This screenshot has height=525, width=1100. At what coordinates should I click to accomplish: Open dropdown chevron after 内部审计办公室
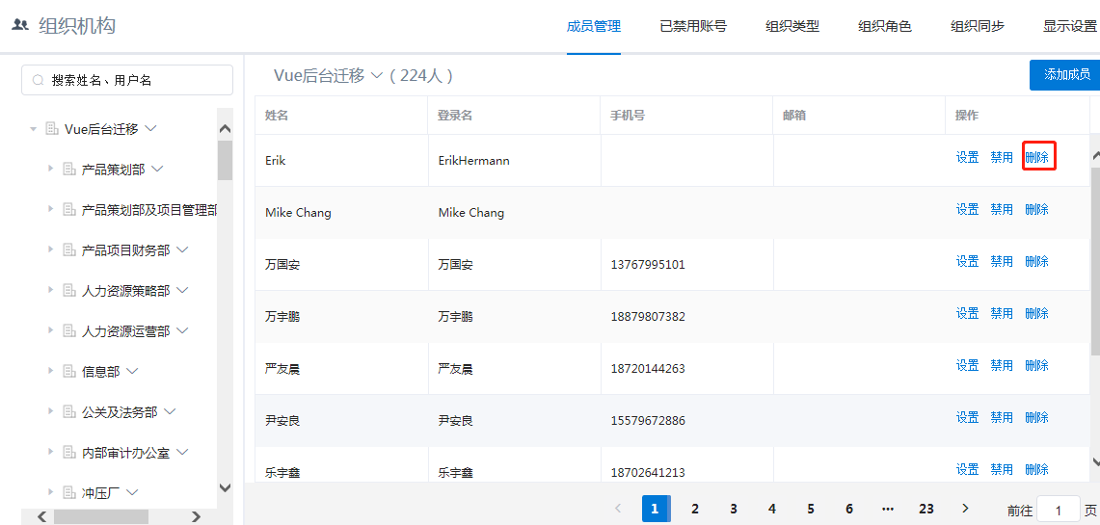[x=182, y=452]
